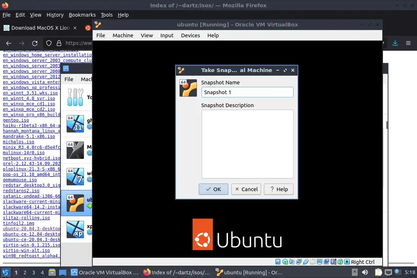The image size is (417, 278).
Task: Open the Firefox hamburger menu
Action: tap(408, 43)
